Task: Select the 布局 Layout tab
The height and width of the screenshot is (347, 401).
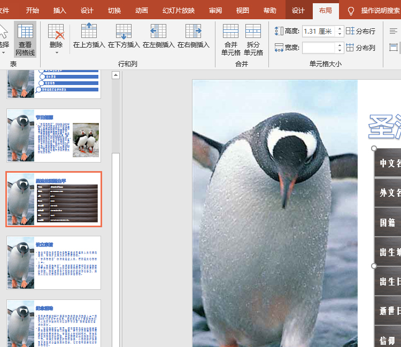Action: (x=326, y=11)
